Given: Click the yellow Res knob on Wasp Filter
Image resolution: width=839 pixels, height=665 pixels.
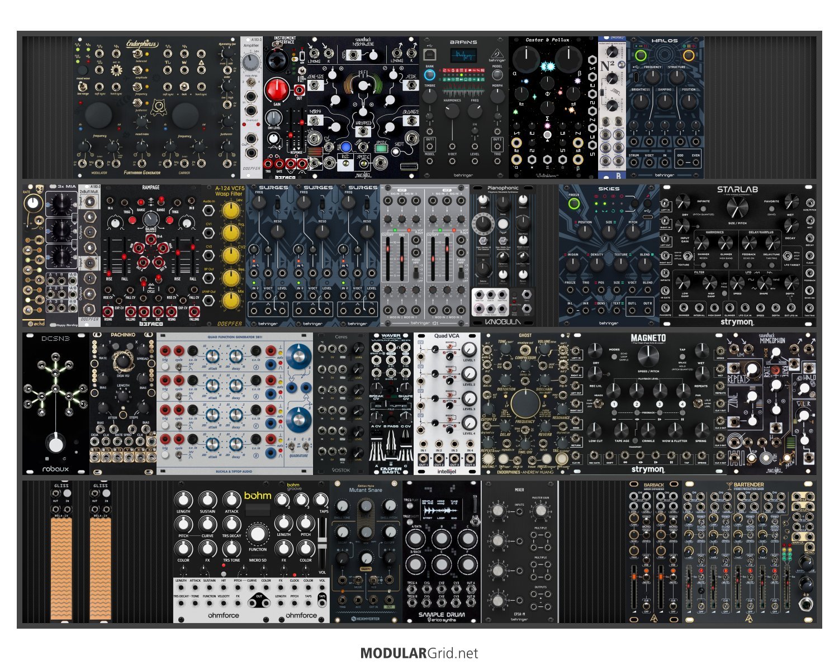Looking at the screenshot, I should tap(230, 278).
